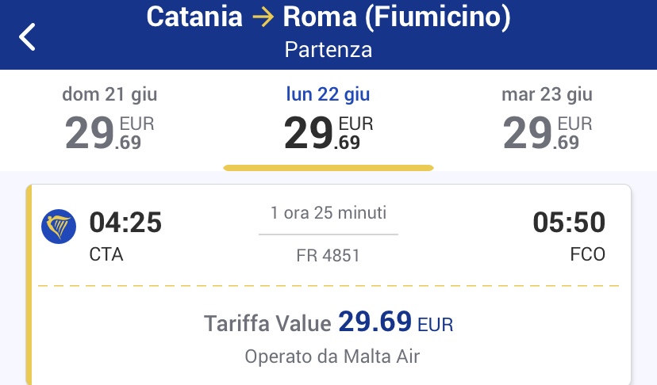The width and height of the screenshot is (657, 385).
Task: Click the 1 ora 25 minuti duration
Action: click(x=328, y=213)
